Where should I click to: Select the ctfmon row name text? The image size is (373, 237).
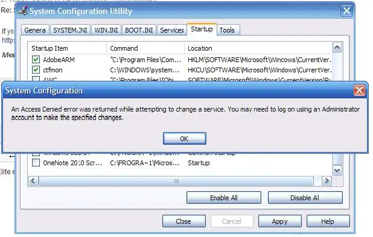click(x=53, y=70)
